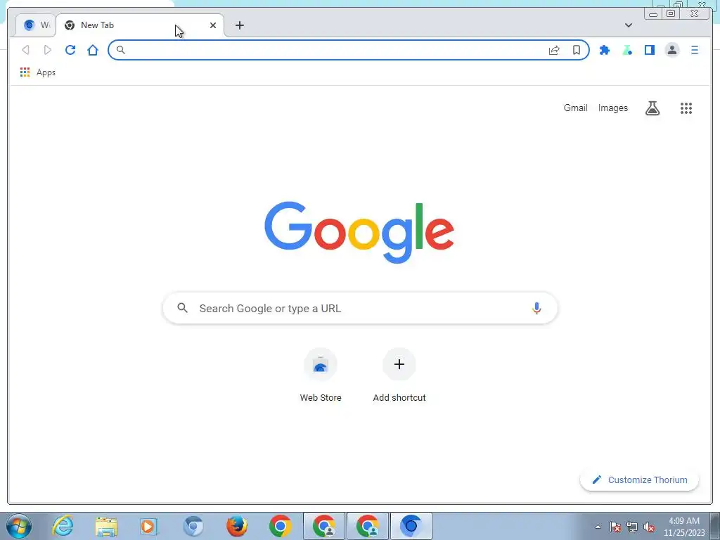Open the Gmail link

575,108
